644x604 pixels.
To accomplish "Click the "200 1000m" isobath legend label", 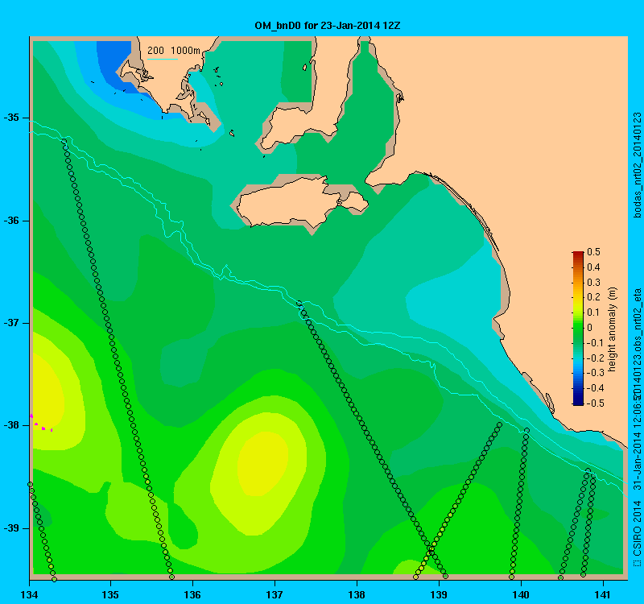I will click(x=174, y=51).
